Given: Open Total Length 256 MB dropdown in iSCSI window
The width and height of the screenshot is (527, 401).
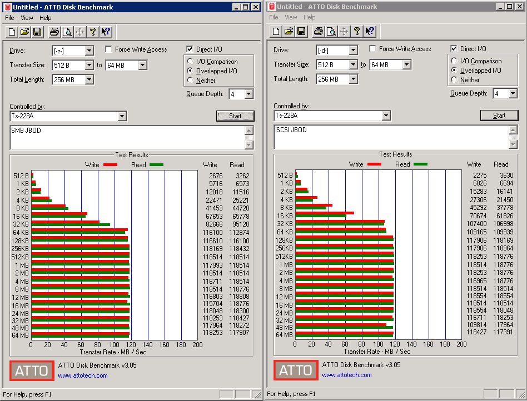Looking at the screenshot, I should [x=353, y=79].
